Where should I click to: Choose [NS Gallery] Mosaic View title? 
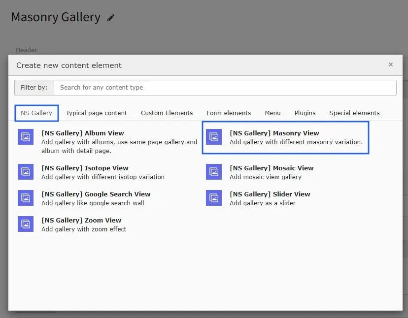click(272, 168)
